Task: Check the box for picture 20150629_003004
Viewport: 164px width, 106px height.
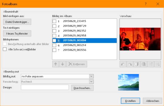Action: click(54, 40)
